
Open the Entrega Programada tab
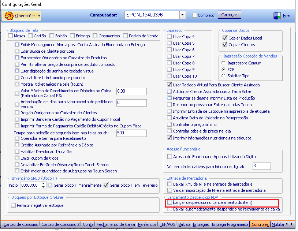point(230,224)
